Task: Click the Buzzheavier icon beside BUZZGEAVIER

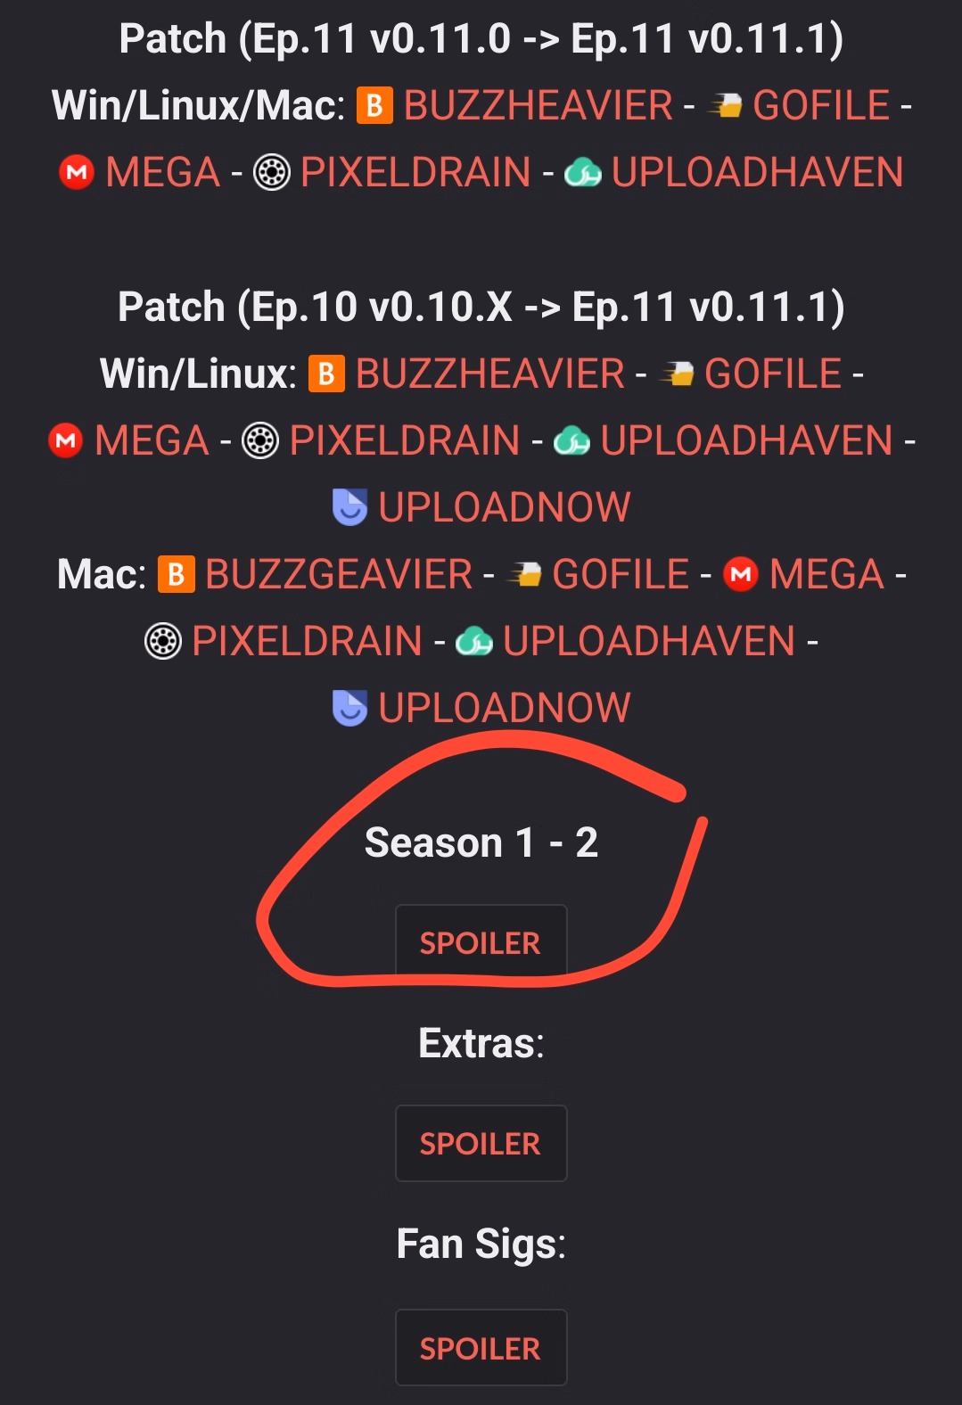Action: (x=176, y=574)
